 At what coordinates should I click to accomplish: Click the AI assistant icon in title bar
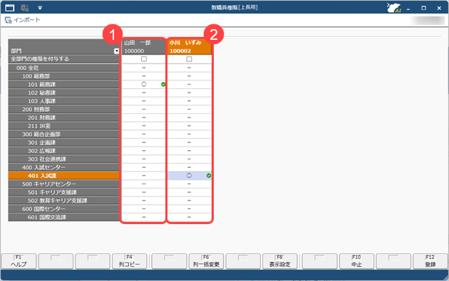click(x=393, y=8)
